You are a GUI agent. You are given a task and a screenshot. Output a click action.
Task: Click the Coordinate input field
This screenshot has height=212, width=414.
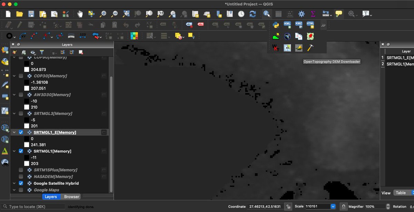[265, 206]
